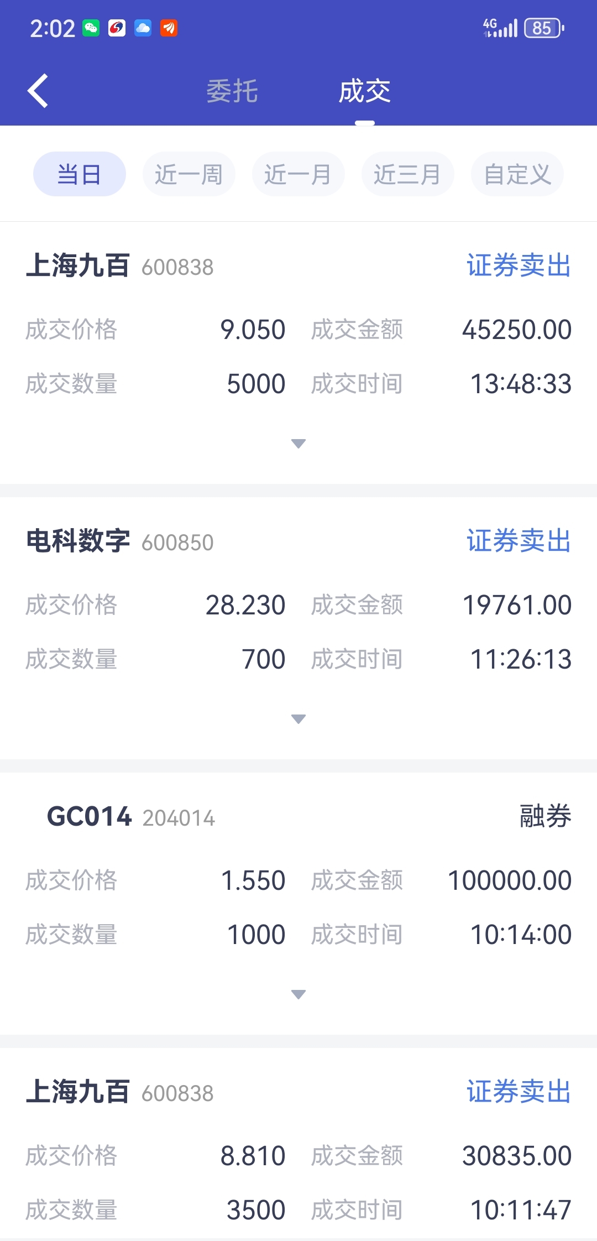Expand the GC014 trade details

[298, 994]
